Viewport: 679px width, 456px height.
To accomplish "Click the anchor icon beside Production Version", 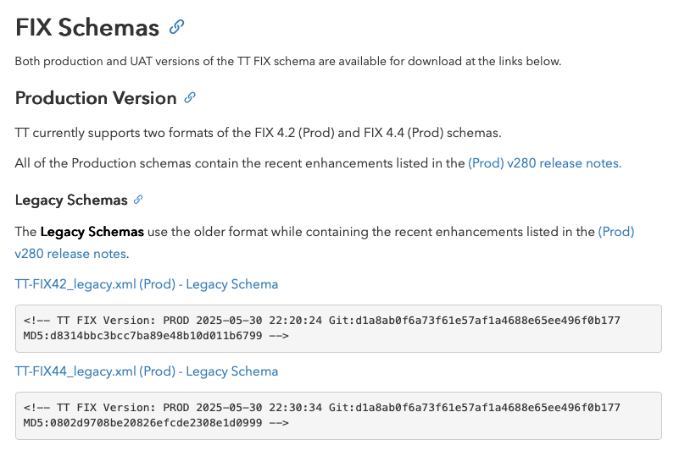I will pos(190,98).
